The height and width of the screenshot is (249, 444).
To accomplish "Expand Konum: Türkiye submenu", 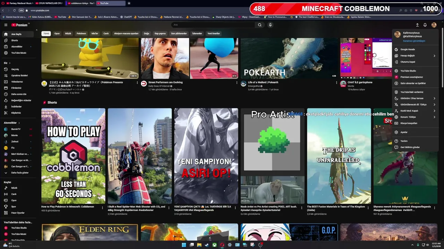I will coord(415,117).
